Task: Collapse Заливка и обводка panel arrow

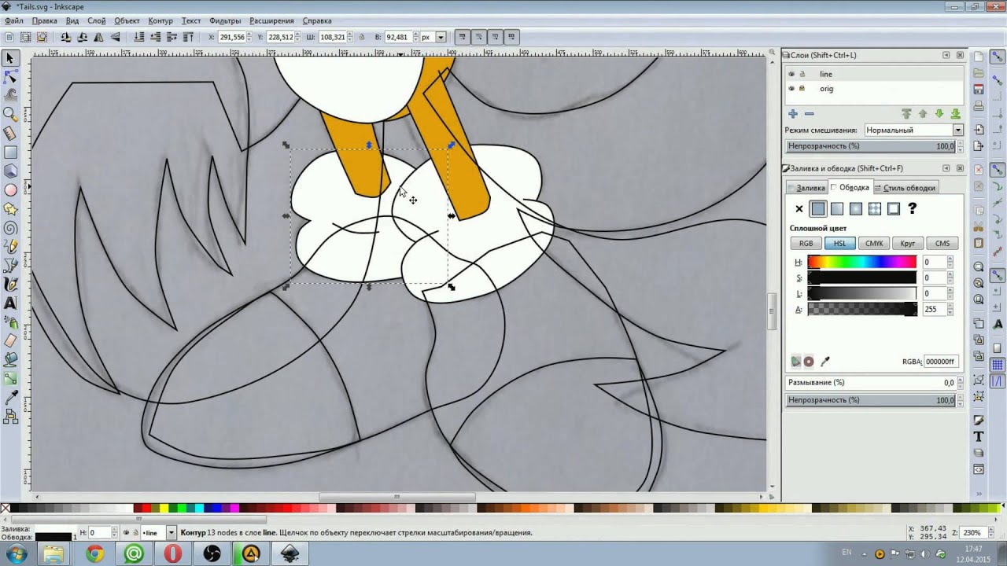Action: point(946,168)
